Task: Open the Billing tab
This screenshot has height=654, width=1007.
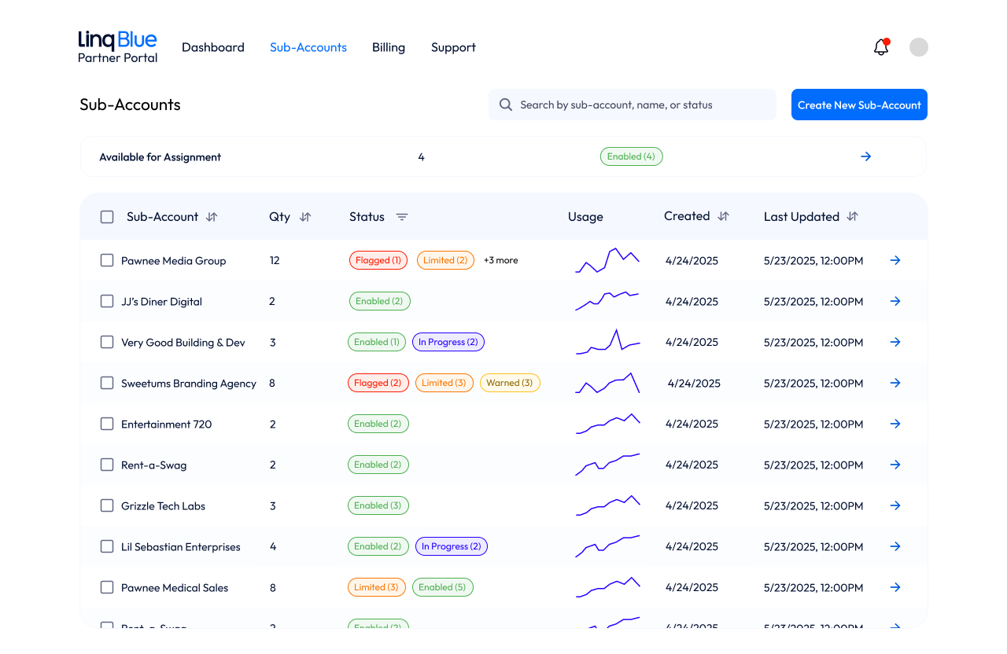Action: click(x=389, y=47)
